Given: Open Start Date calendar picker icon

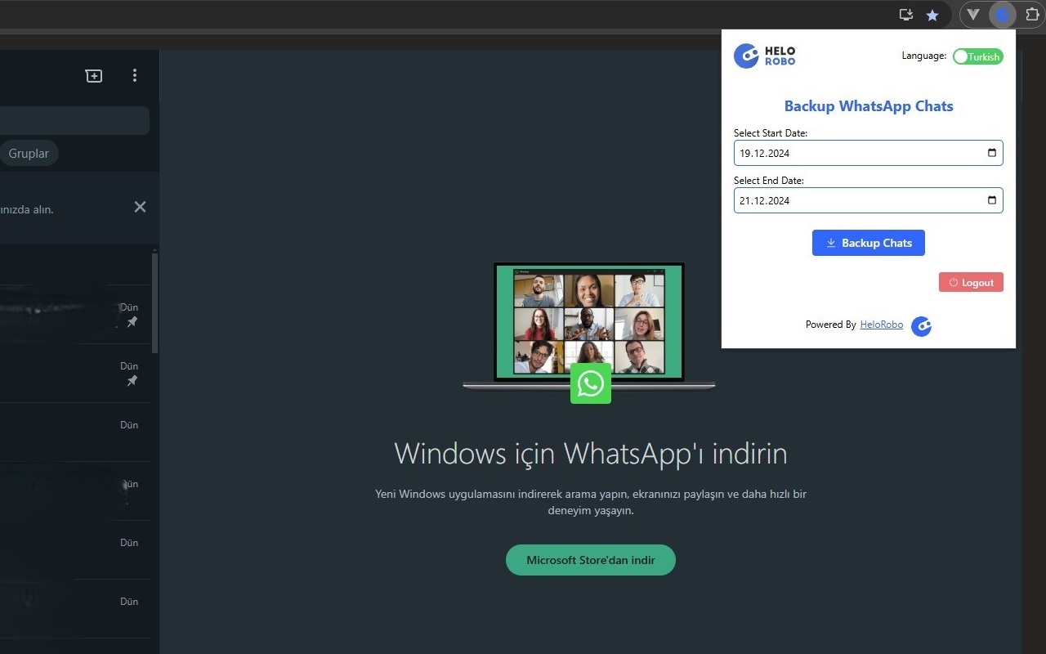Looking at the screenshot, I should pyautogui.click(x=991, y=153).
